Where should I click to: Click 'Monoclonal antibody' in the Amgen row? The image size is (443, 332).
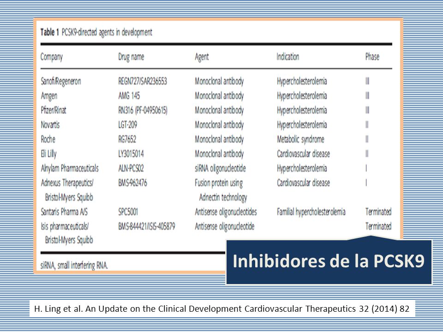[x=219, y=96]
